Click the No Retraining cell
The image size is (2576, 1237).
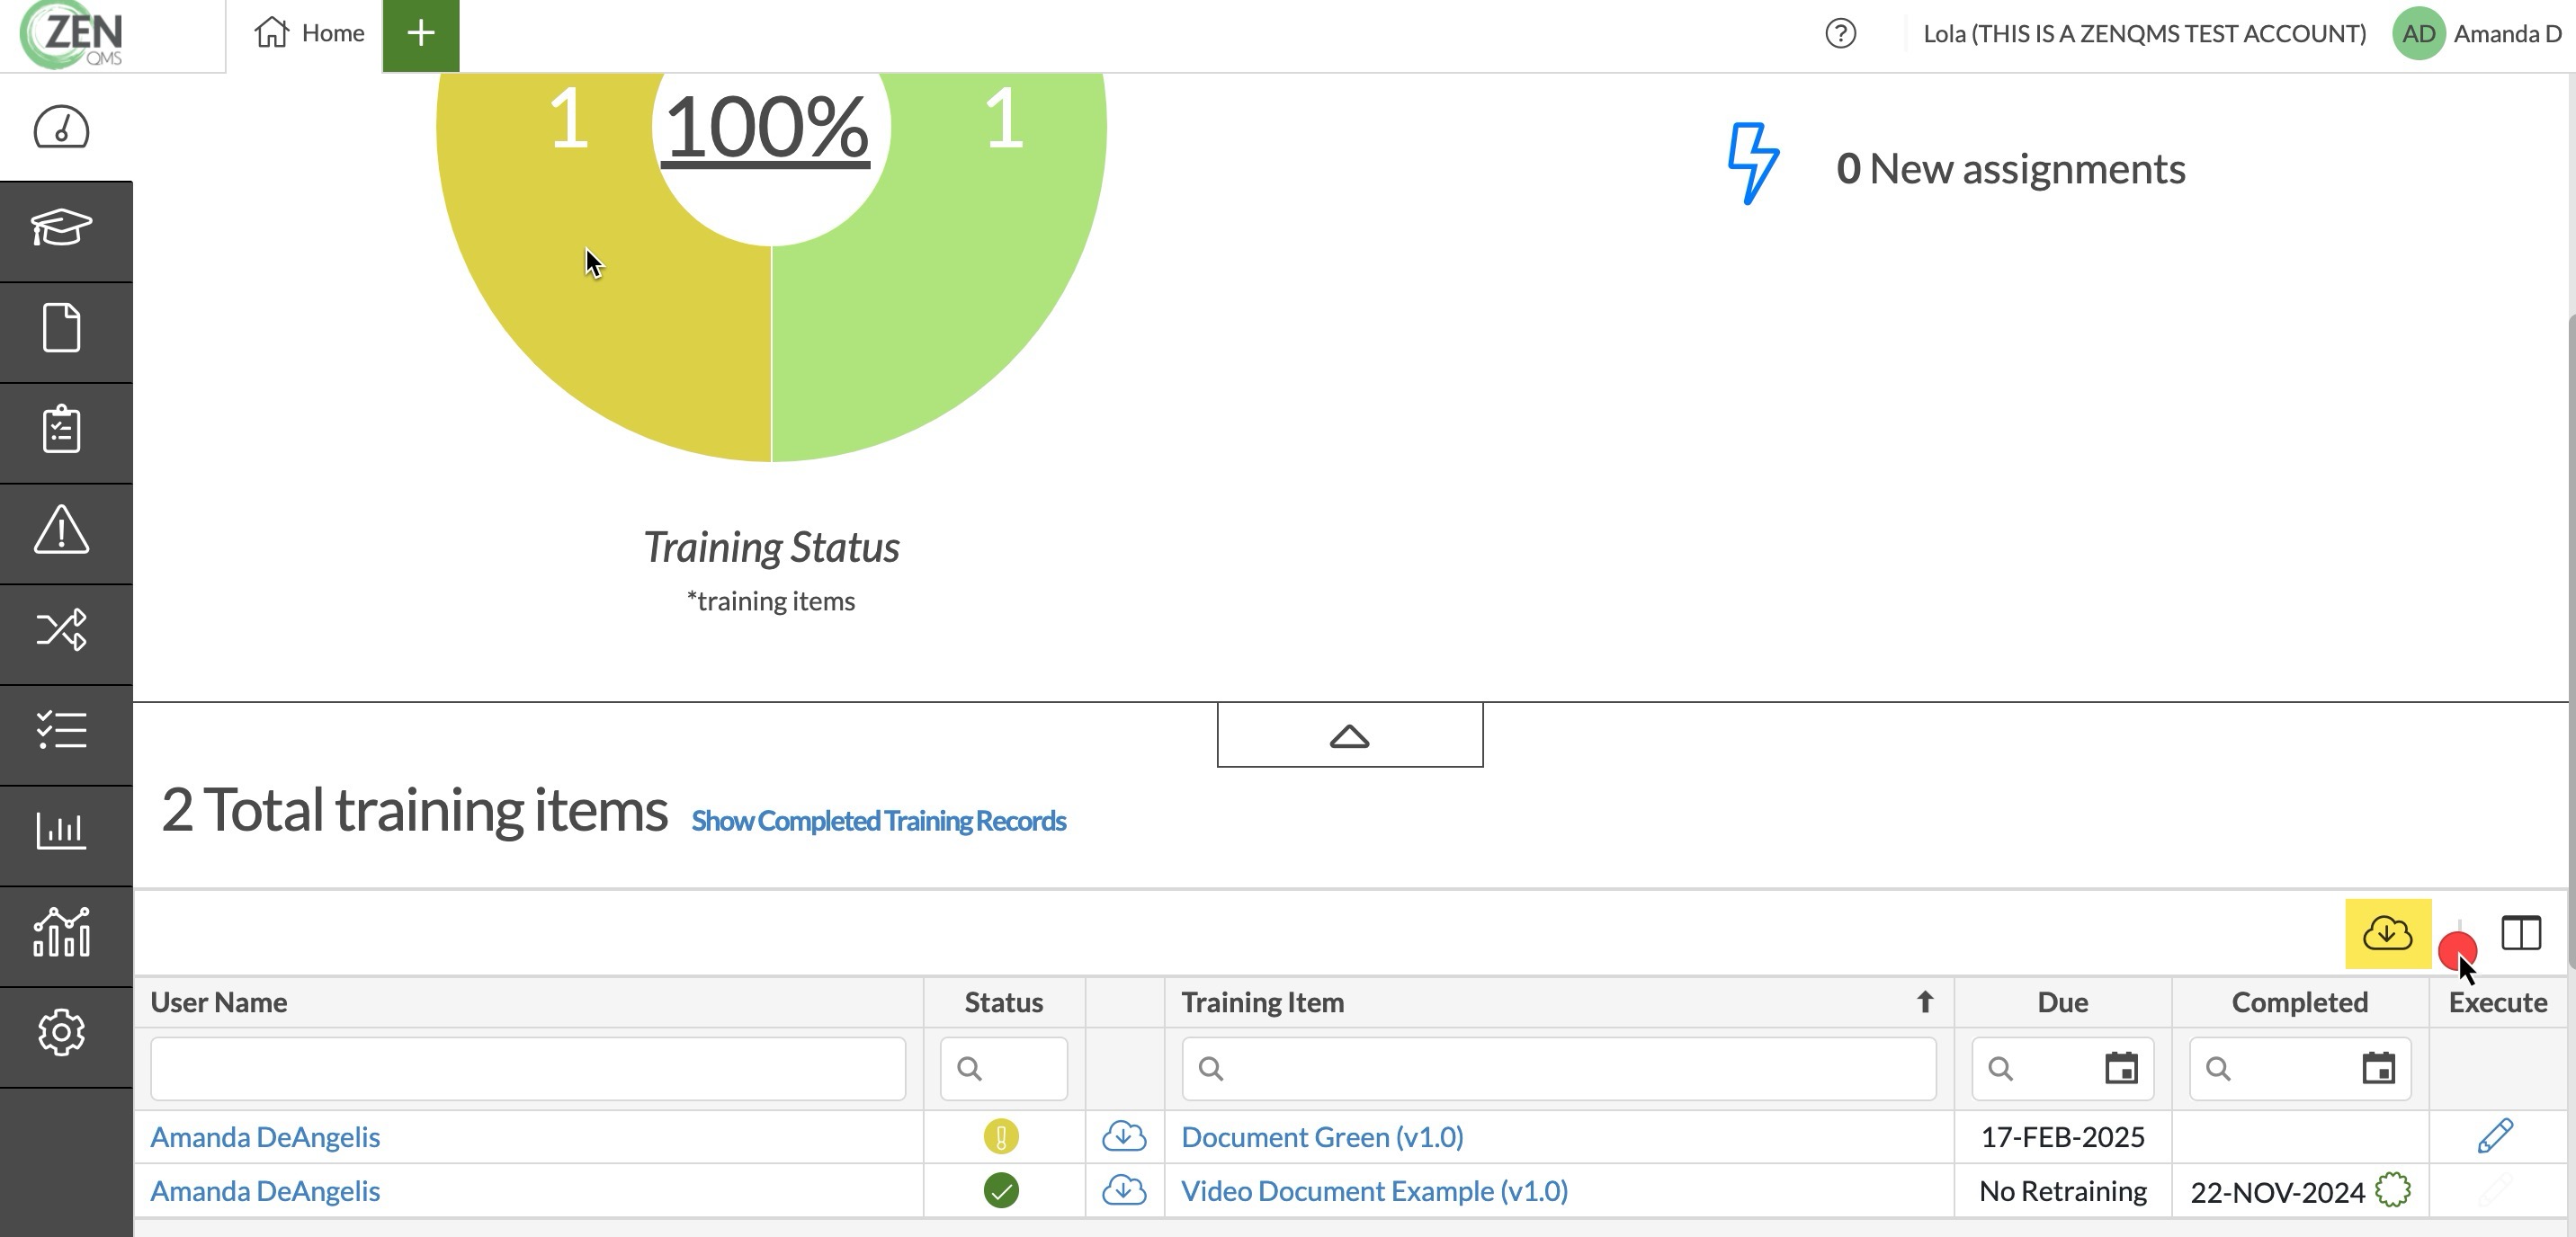pos(2062,1191)
